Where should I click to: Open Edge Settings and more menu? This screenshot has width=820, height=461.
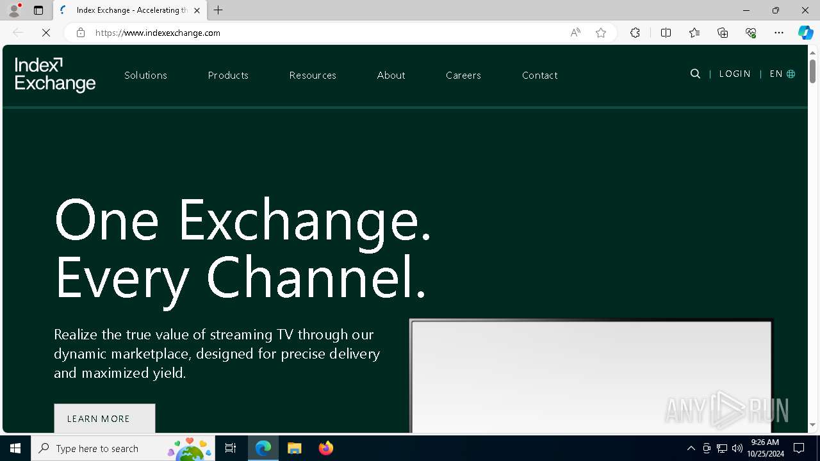point(779,33)
